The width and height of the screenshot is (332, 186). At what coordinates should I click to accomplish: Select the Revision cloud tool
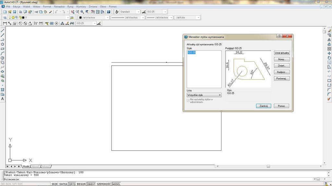point(3,63)
